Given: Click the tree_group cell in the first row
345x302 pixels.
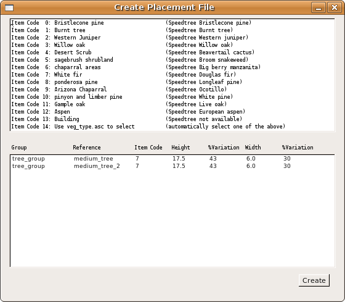Looking at the screenshot, I should 28,159.
